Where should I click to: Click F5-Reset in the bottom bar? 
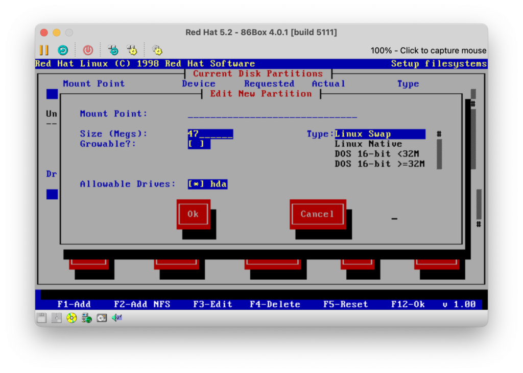[x=346, y=304]
